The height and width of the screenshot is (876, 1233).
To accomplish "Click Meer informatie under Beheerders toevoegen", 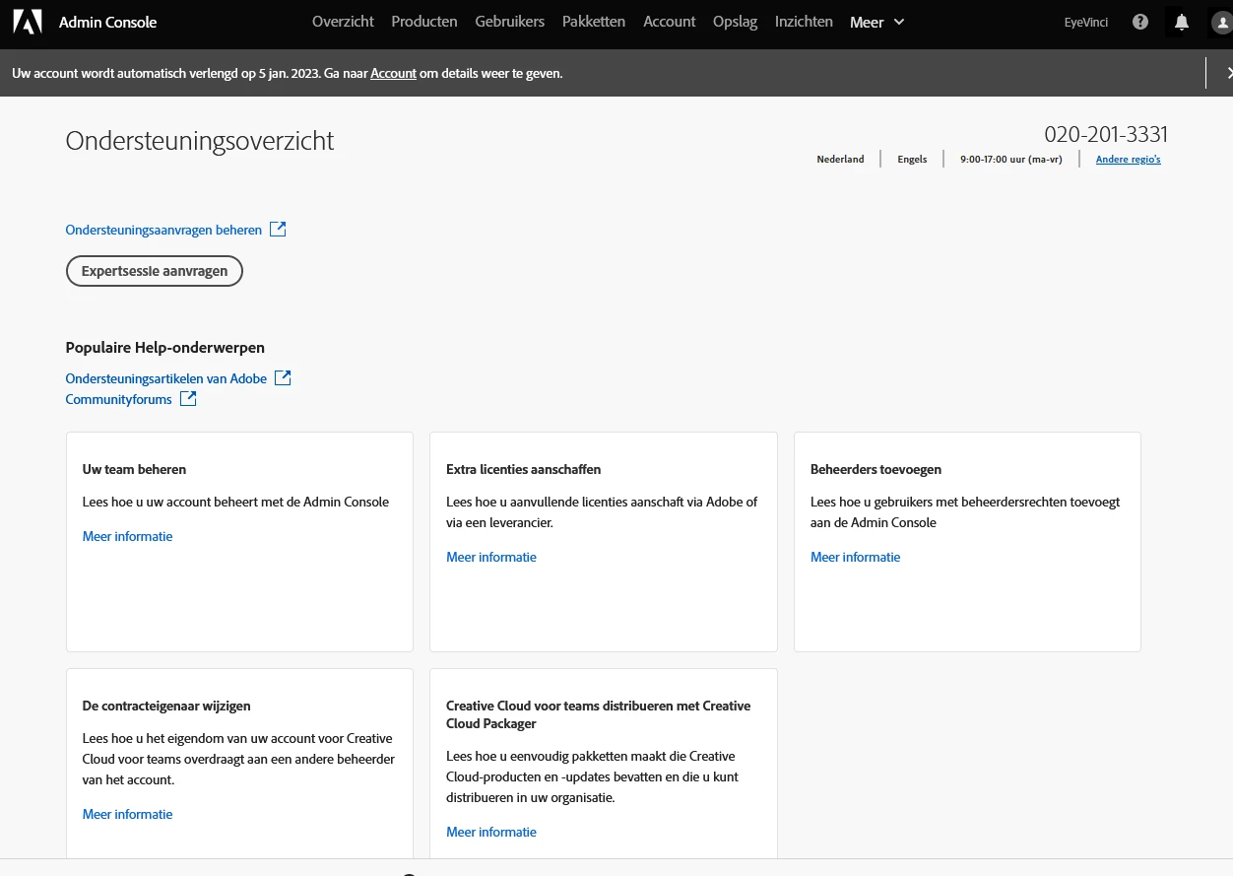I will tap(856, 557).
